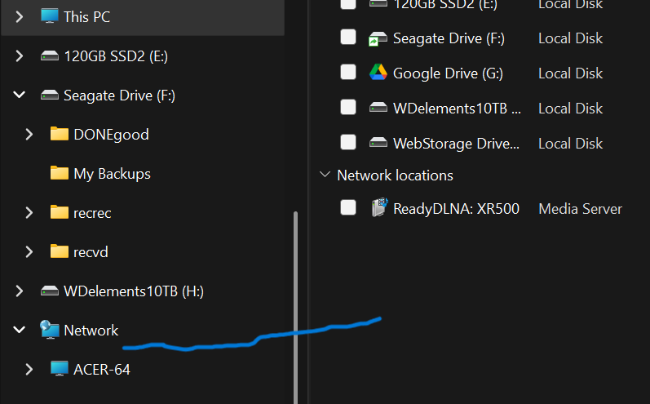Screen dimensions: 650x404
Task: Open the DONEgood folder
Action: (111, 135)
